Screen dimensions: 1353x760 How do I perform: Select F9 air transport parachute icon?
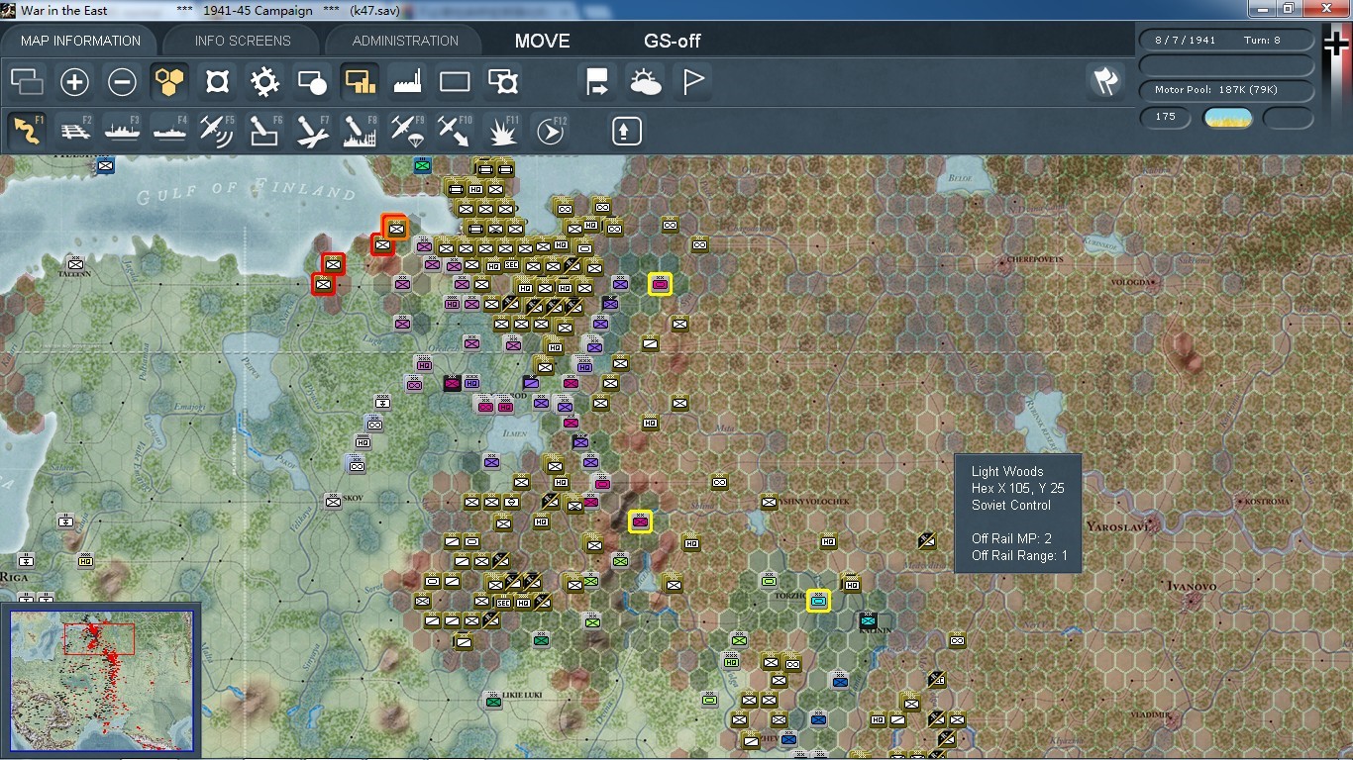click(x=407, y=131)
